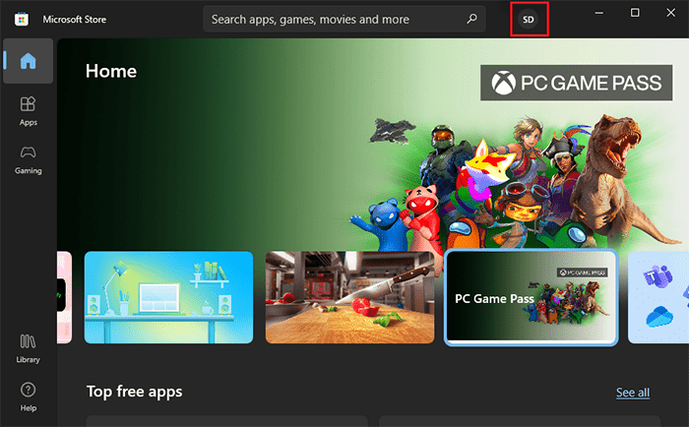
Task: Click the Home page heading
Action: pos(111,71)
